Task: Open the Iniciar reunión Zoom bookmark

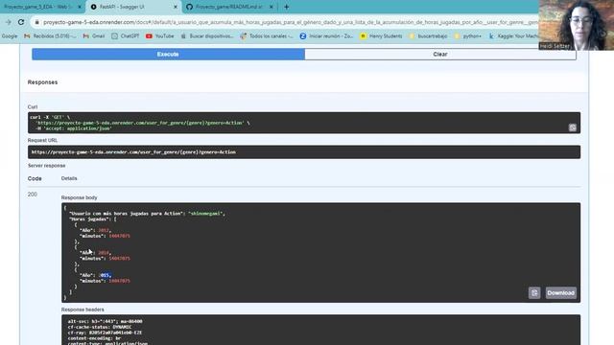Action: 326,36
